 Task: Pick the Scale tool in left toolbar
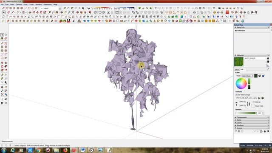click(x=2, y=70)
